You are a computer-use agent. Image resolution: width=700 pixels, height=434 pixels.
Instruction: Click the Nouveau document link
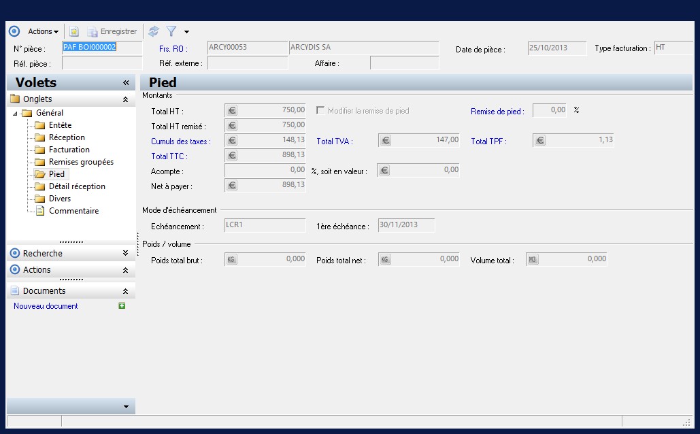[x=46, y=306]
